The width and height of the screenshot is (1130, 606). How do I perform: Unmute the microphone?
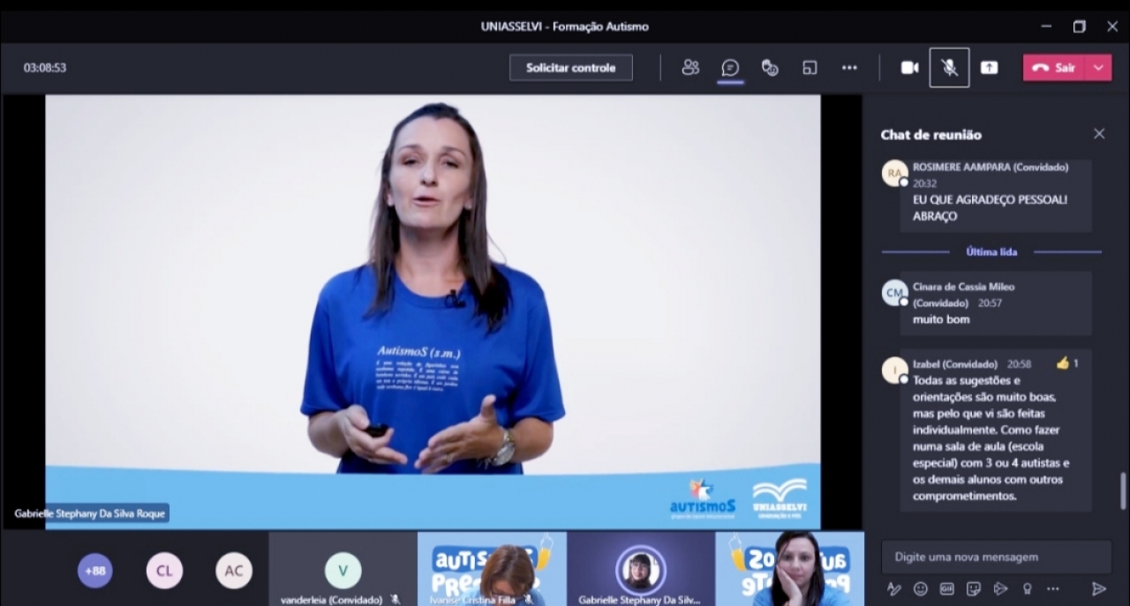(x=949, y=68)
